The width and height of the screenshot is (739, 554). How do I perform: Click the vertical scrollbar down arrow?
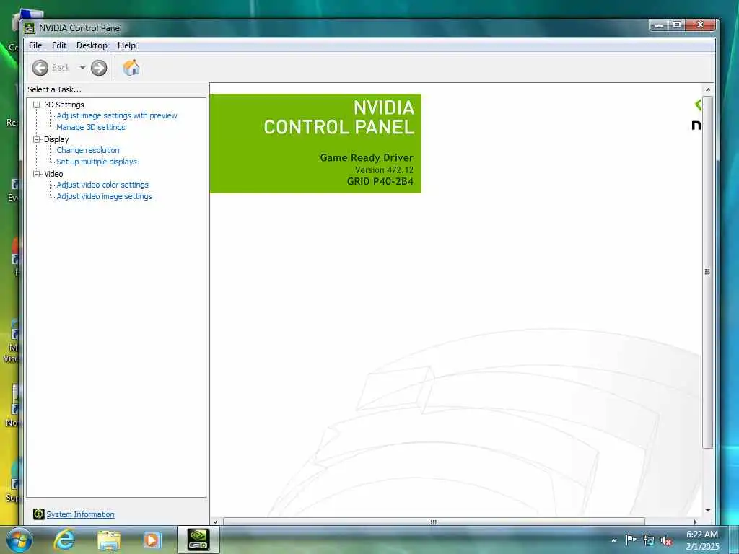click(x=708, y=510)
